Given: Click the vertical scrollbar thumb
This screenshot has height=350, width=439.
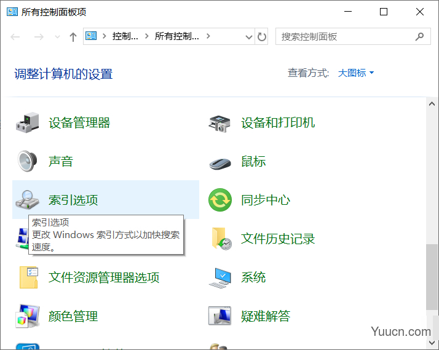Looking at the screenshot, I should point(432,277).
